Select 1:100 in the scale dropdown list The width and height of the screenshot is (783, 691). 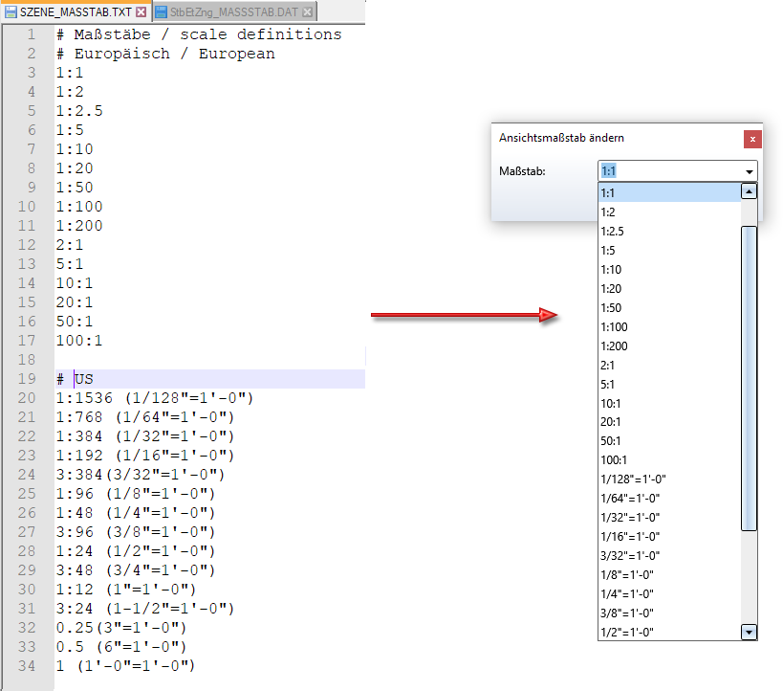tap(669, 327)
